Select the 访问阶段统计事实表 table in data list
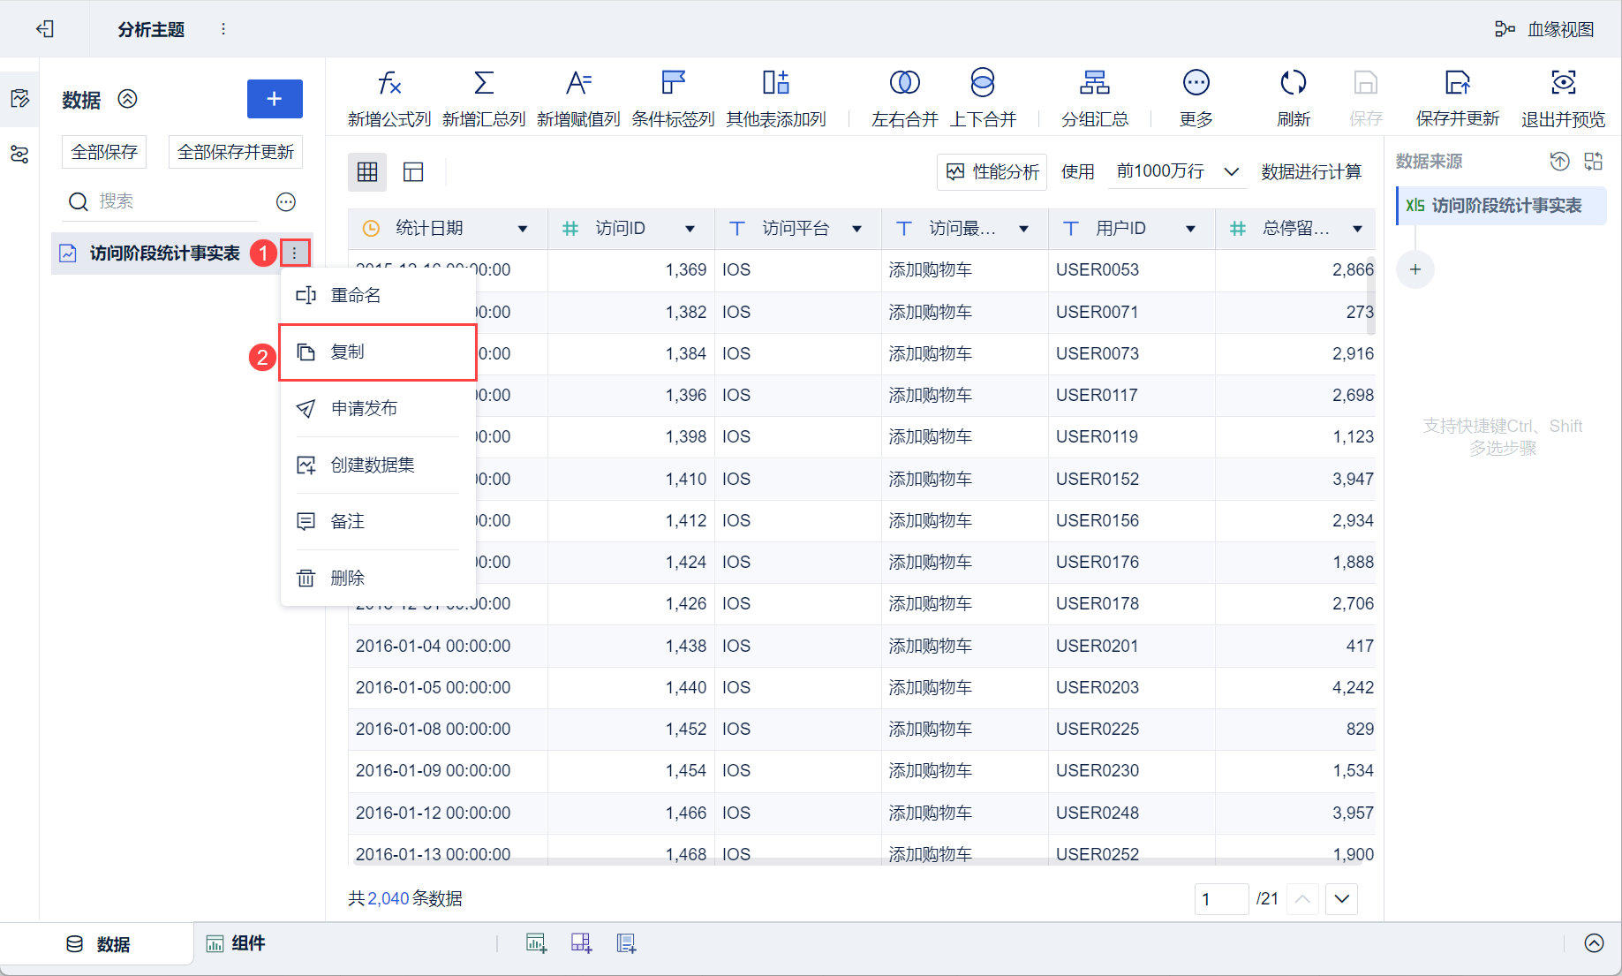 pyautogui.click(x=164, y=253)
